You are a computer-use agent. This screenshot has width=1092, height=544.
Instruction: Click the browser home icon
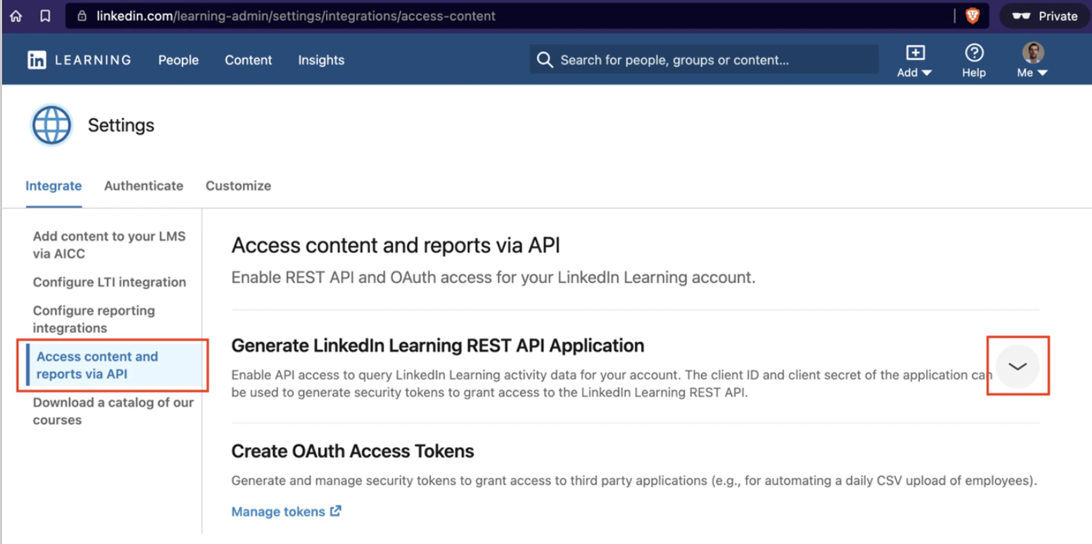point(16,16)
